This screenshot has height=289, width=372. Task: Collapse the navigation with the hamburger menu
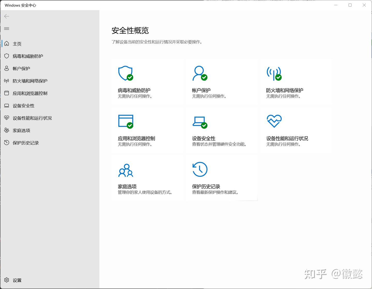point(6,28)
